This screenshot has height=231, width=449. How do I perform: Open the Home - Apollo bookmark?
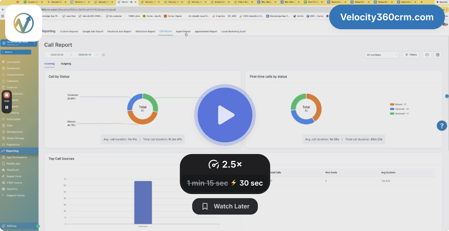(152, 16)
